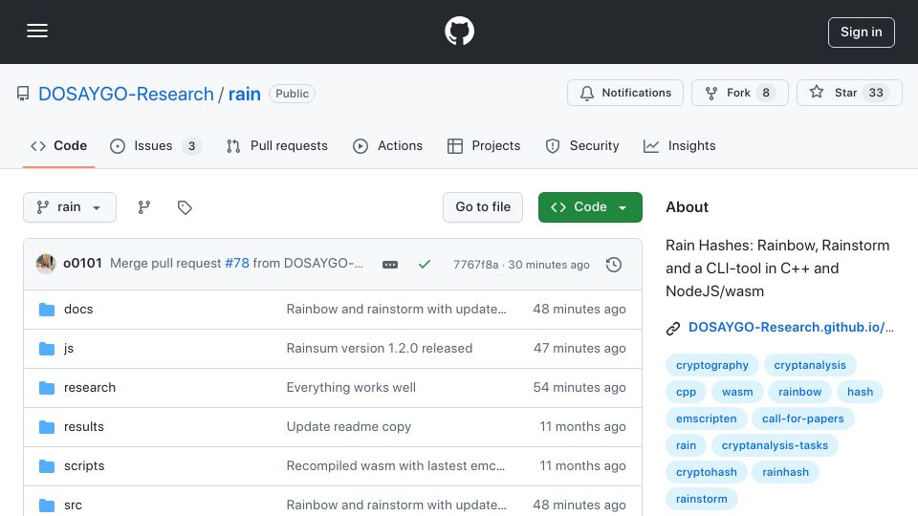Screen dimensions: 918x516
Task: Select the cpp topic tag
Action: (x=687, y=392)
